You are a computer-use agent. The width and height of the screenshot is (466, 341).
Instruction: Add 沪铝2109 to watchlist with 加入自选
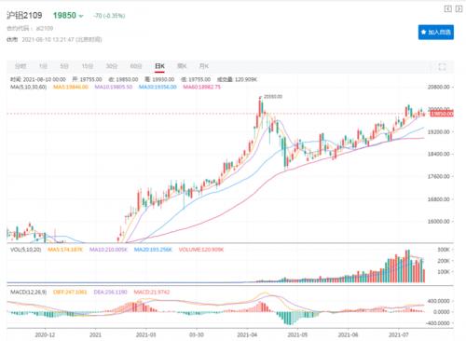pos(436,32)
